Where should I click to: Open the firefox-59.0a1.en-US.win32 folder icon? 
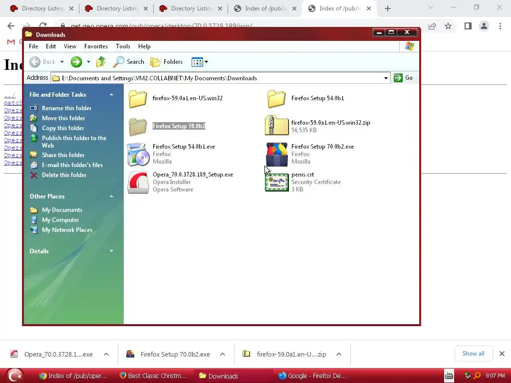[138, 99]
